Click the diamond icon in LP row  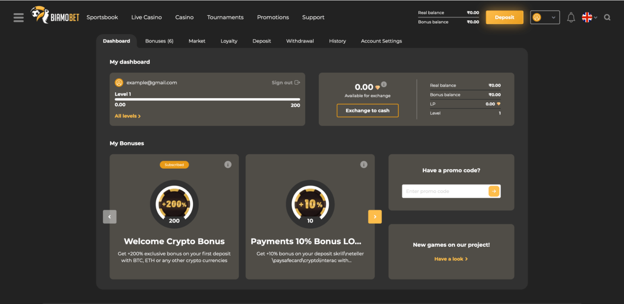coord(498,104)
